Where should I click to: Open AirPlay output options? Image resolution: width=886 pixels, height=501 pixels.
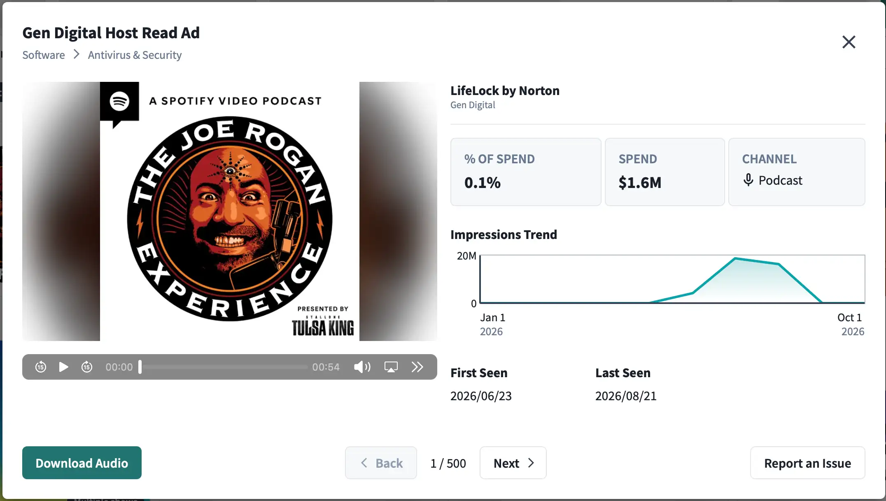click(391, 367)
